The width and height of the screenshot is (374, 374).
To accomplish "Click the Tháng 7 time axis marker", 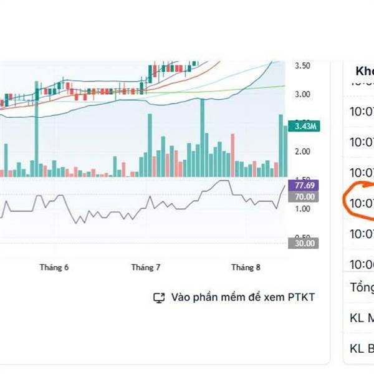I will click(x=146, y=267).
